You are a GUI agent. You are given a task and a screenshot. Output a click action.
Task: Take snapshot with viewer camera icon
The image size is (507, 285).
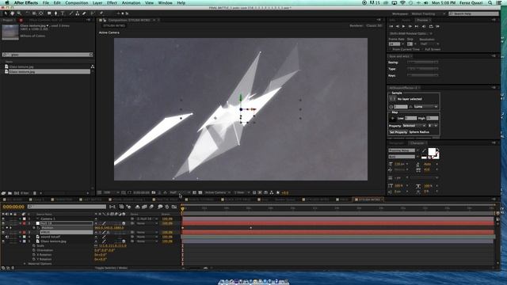[x=154, y=192]
